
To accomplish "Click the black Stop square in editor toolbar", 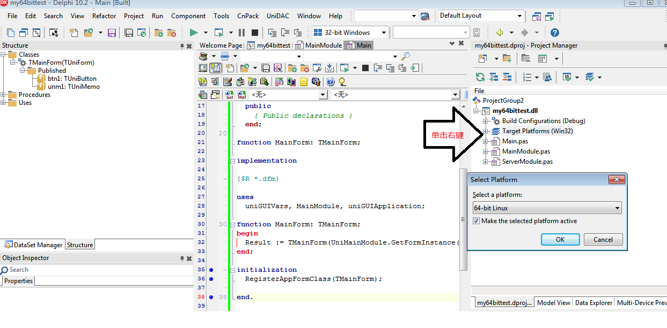I will (365, 68).
